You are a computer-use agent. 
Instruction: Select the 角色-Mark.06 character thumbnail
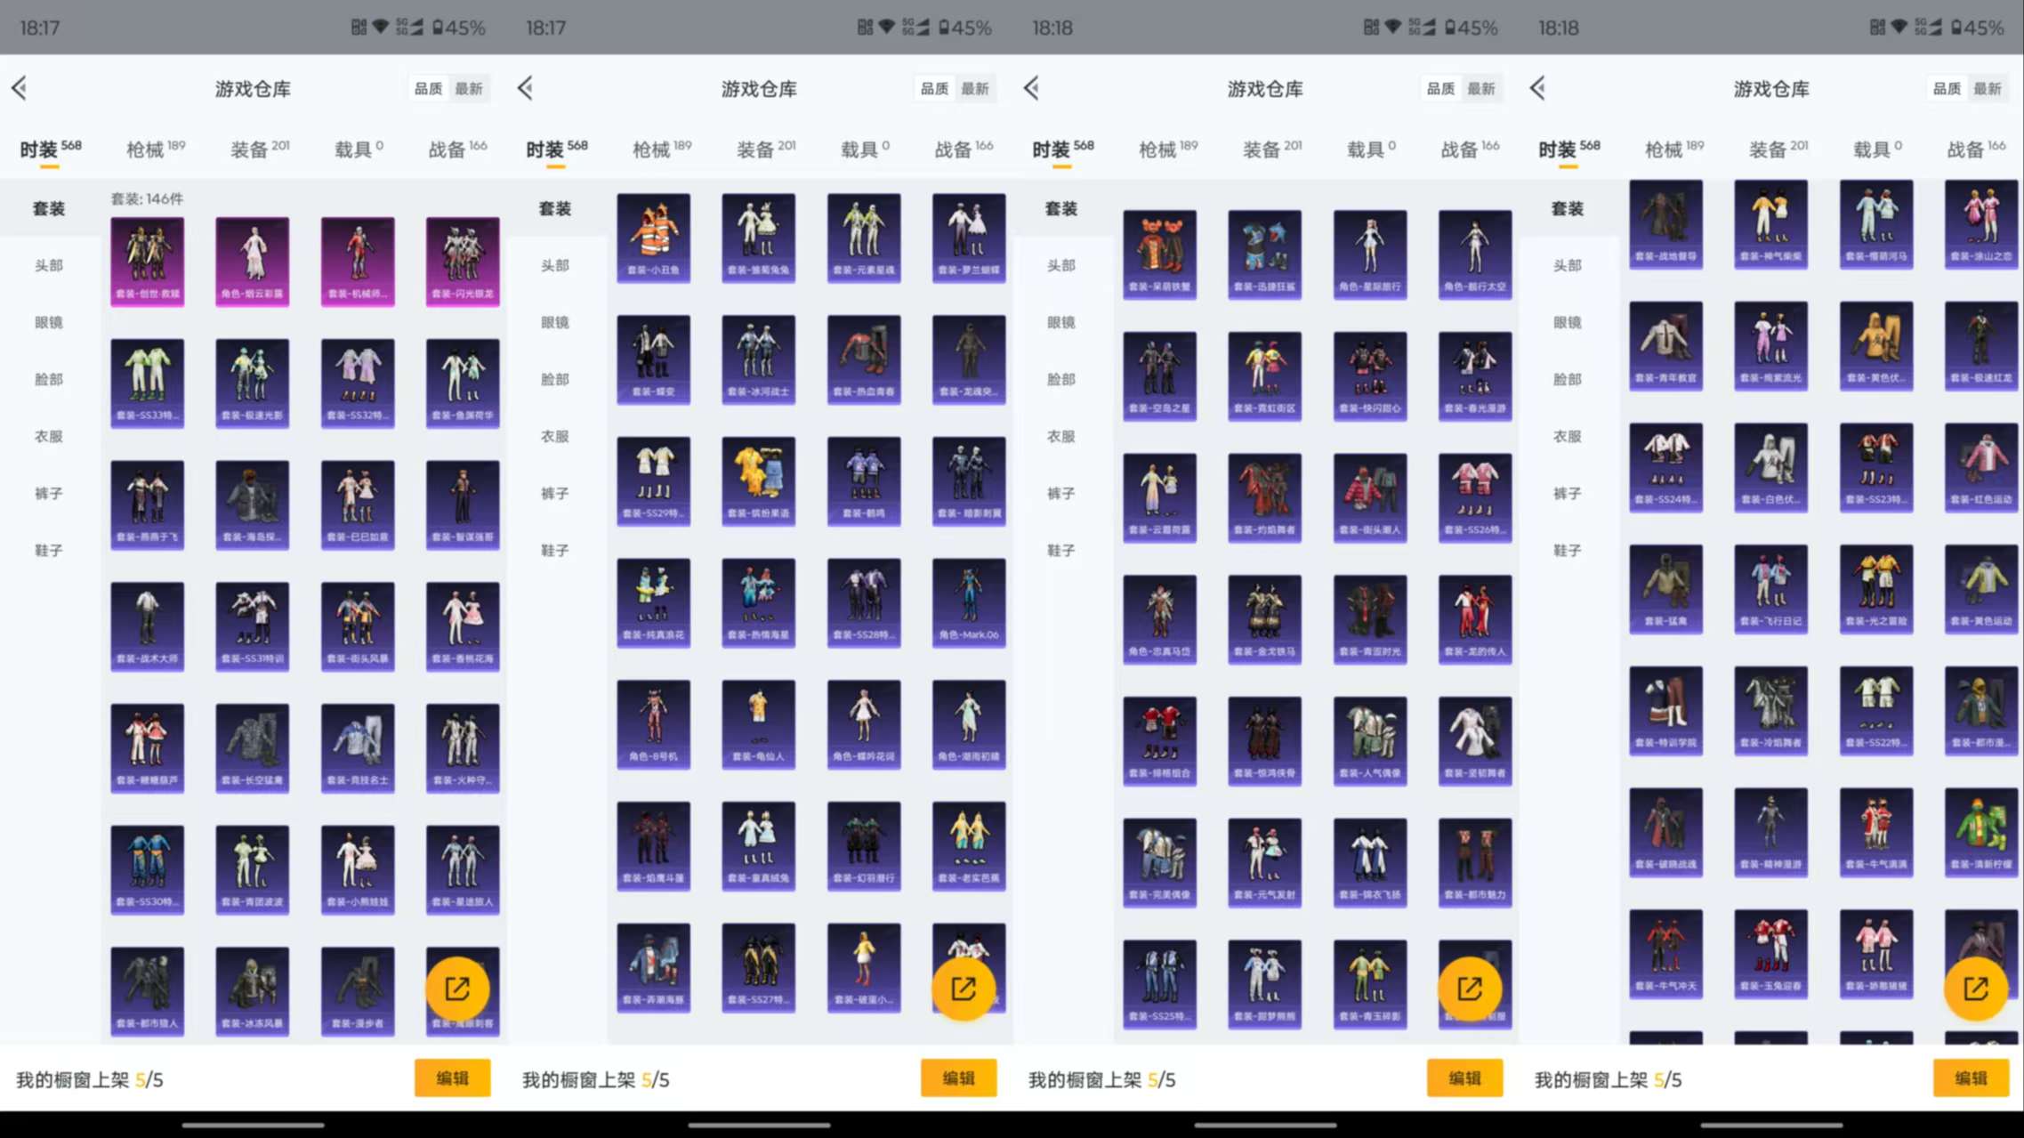click(x=969, y=601)
